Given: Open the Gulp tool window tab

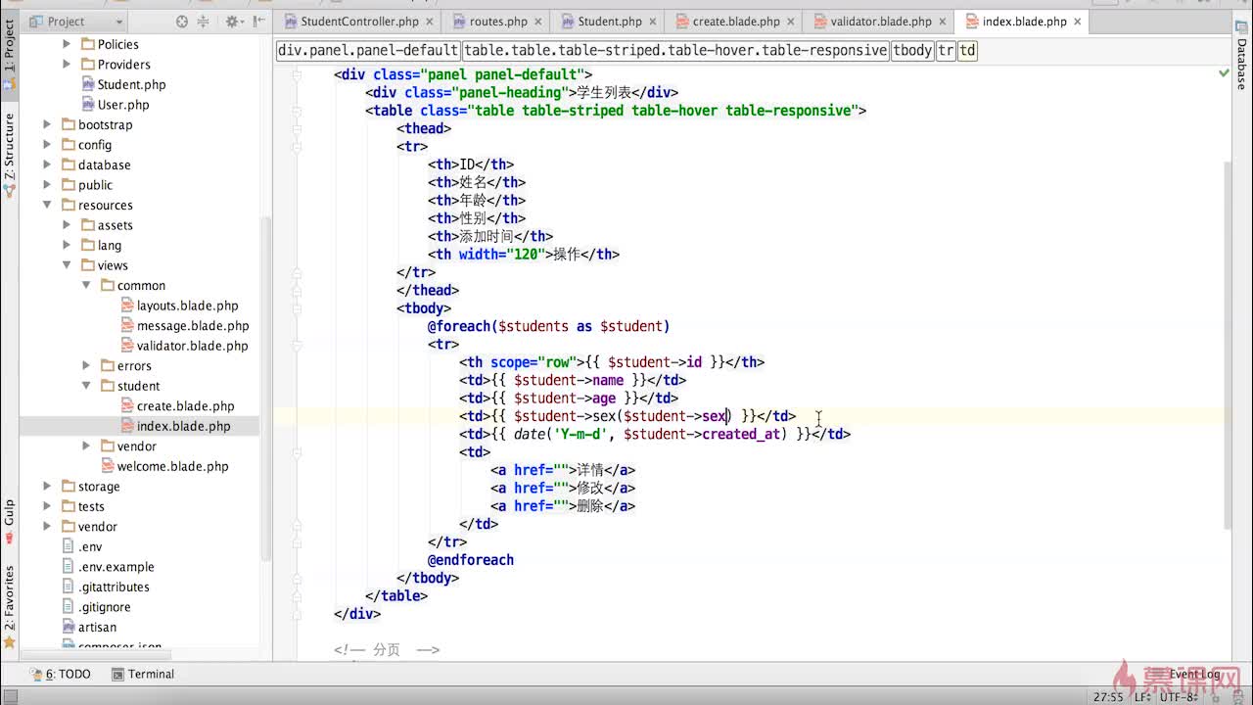Looking at the screenshot, I should coord(9,520).
